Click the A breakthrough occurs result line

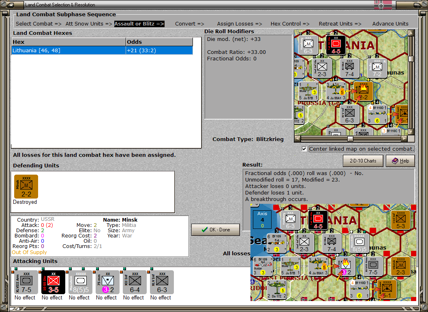(276, 199)
